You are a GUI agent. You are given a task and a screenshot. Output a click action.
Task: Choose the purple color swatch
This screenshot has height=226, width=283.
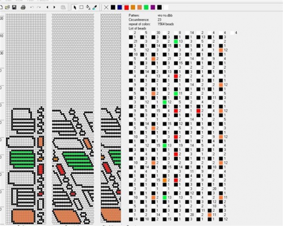coord(153,7)
